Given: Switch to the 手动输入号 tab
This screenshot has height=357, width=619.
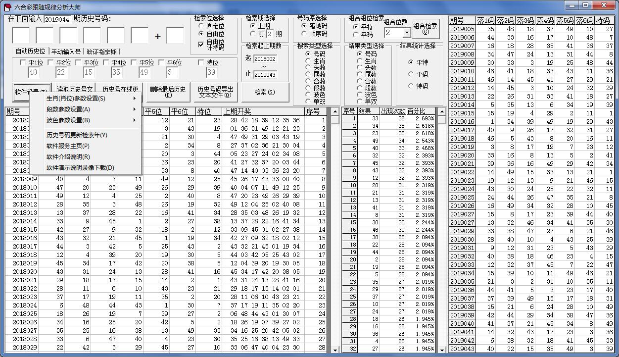Looking at the screenshot, I should pyautogui.click(x=66, y=51).
